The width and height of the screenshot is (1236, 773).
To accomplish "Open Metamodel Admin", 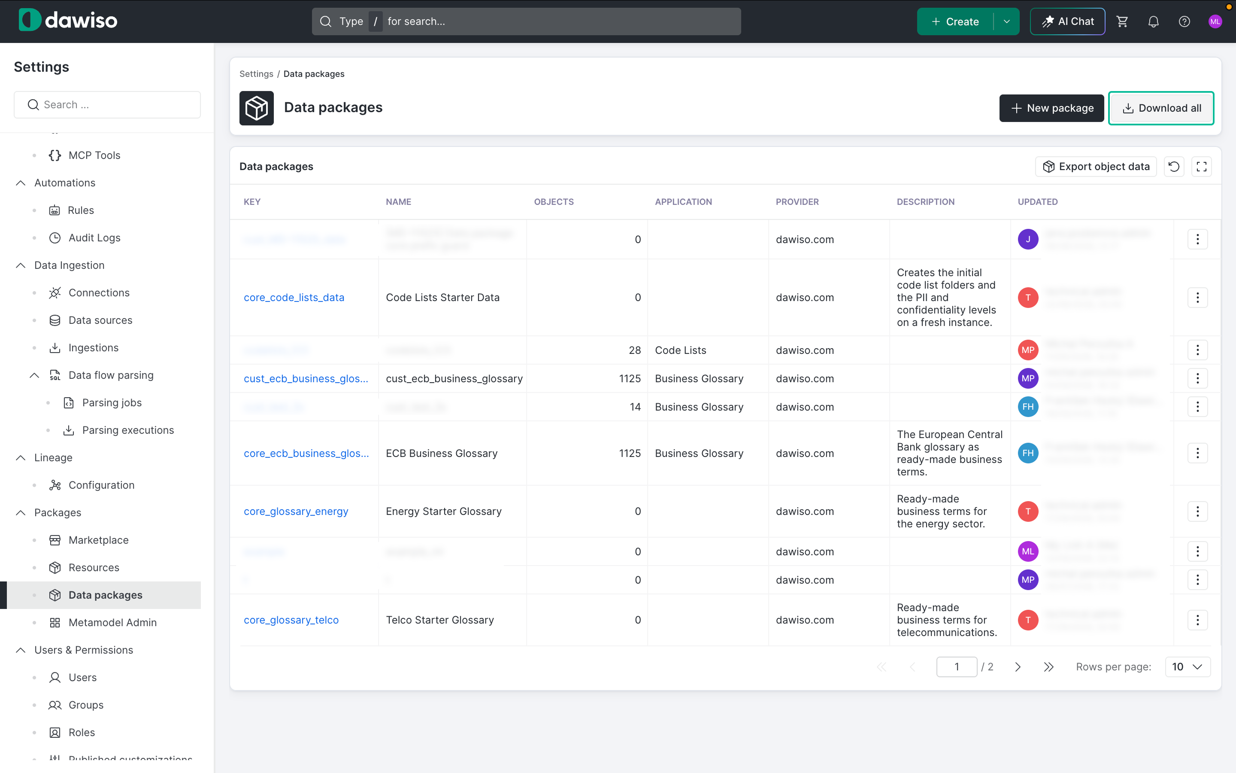I will pyautogui.click(x=112, y=623).
